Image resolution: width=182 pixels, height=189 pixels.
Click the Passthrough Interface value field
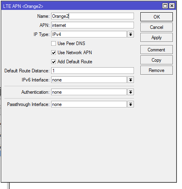89,104
